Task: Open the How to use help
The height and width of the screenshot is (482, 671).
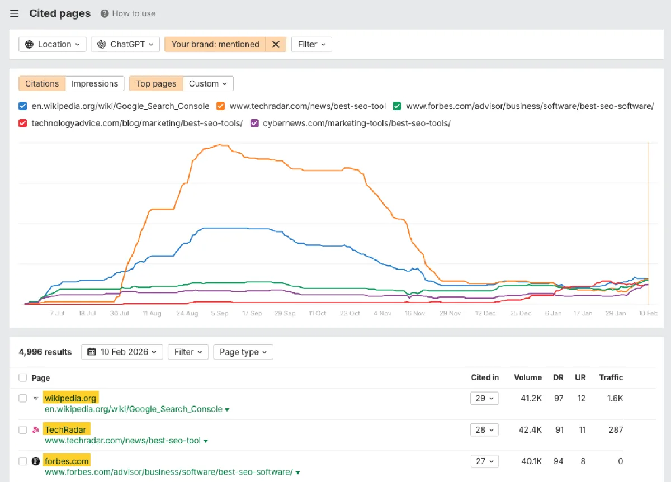Action: click(128, 13)
